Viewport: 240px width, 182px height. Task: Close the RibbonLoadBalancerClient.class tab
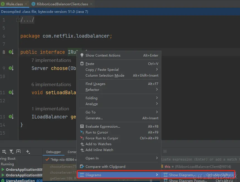pyautogui.click(x=91, y=4)
